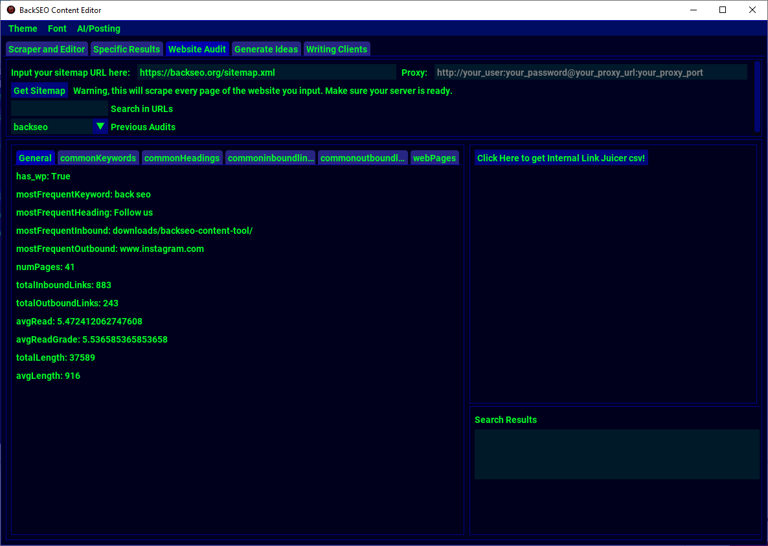The image size is (768, 546).
Task: Open the Theme menu
Action: point(23,28)
